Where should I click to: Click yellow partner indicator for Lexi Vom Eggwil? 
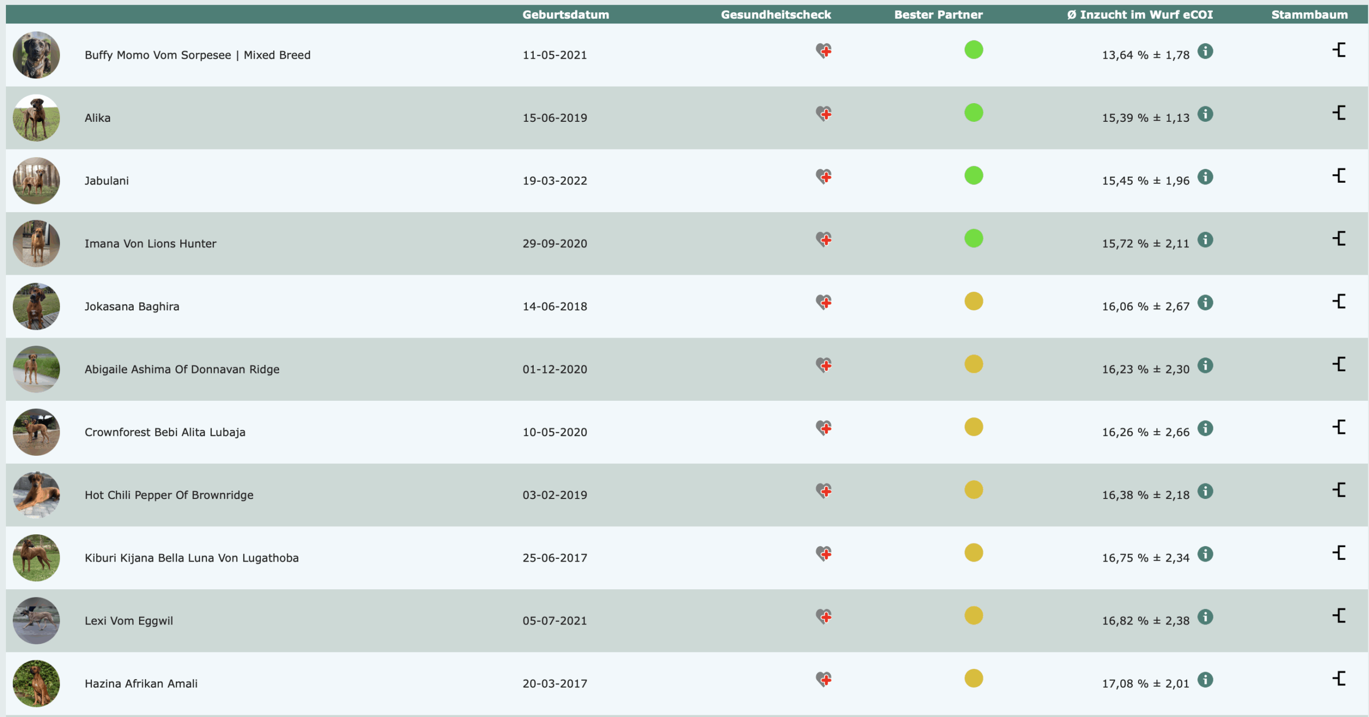point(973,615)
